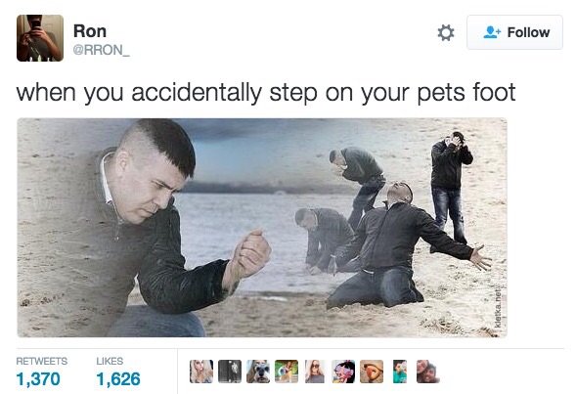Open the @RRON_ handle link
The width and height of the screenshot is (576, 394).
point(102,50)
